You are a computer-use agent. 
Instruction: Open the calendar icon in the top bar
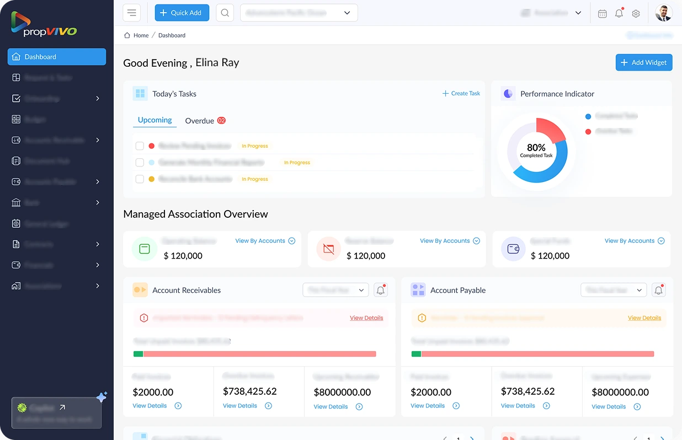[x=602, y=13]
